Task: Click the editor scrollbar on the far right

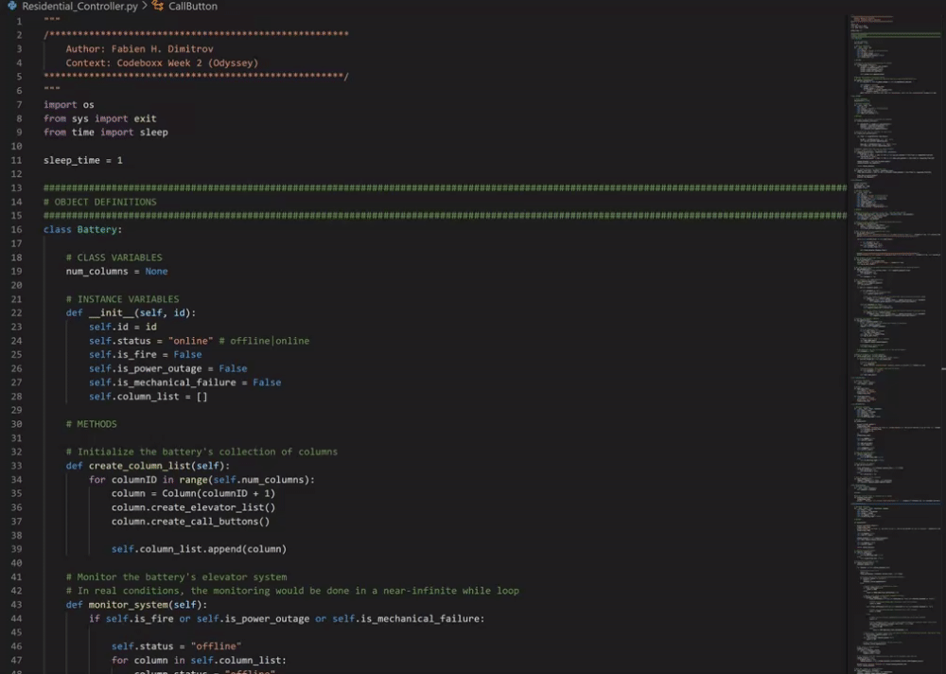Action: 942,284
